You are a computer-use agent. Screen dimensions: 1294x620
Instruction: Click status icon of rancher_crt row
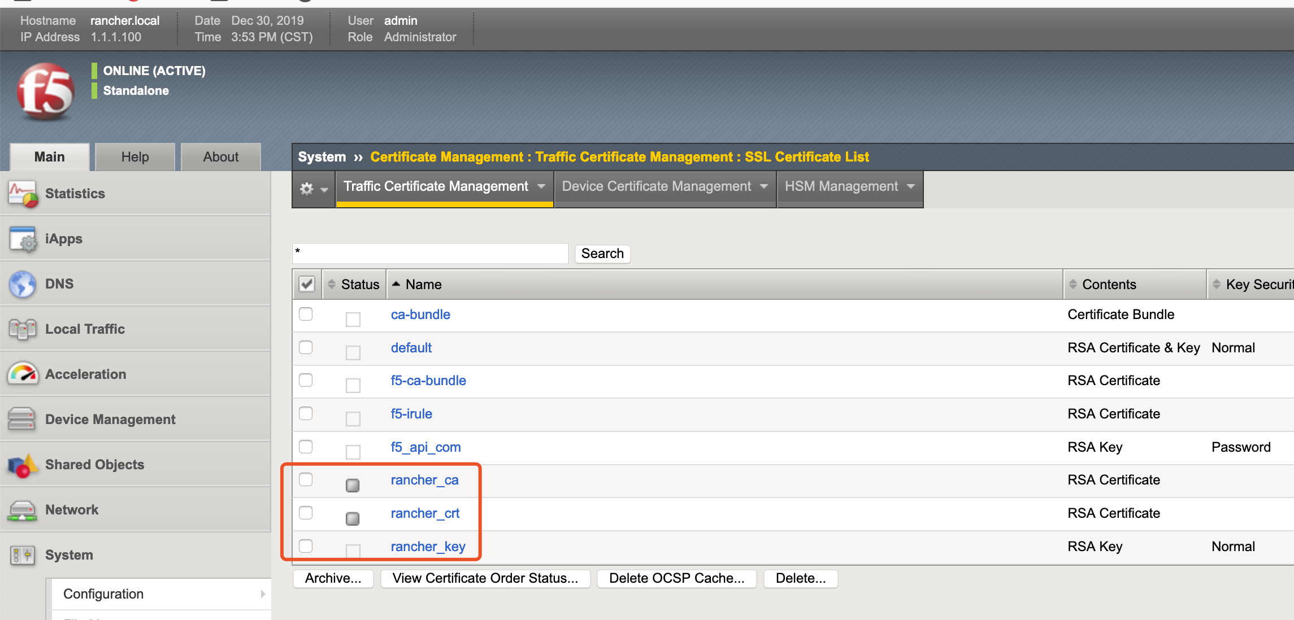click(x=353, y=518)
